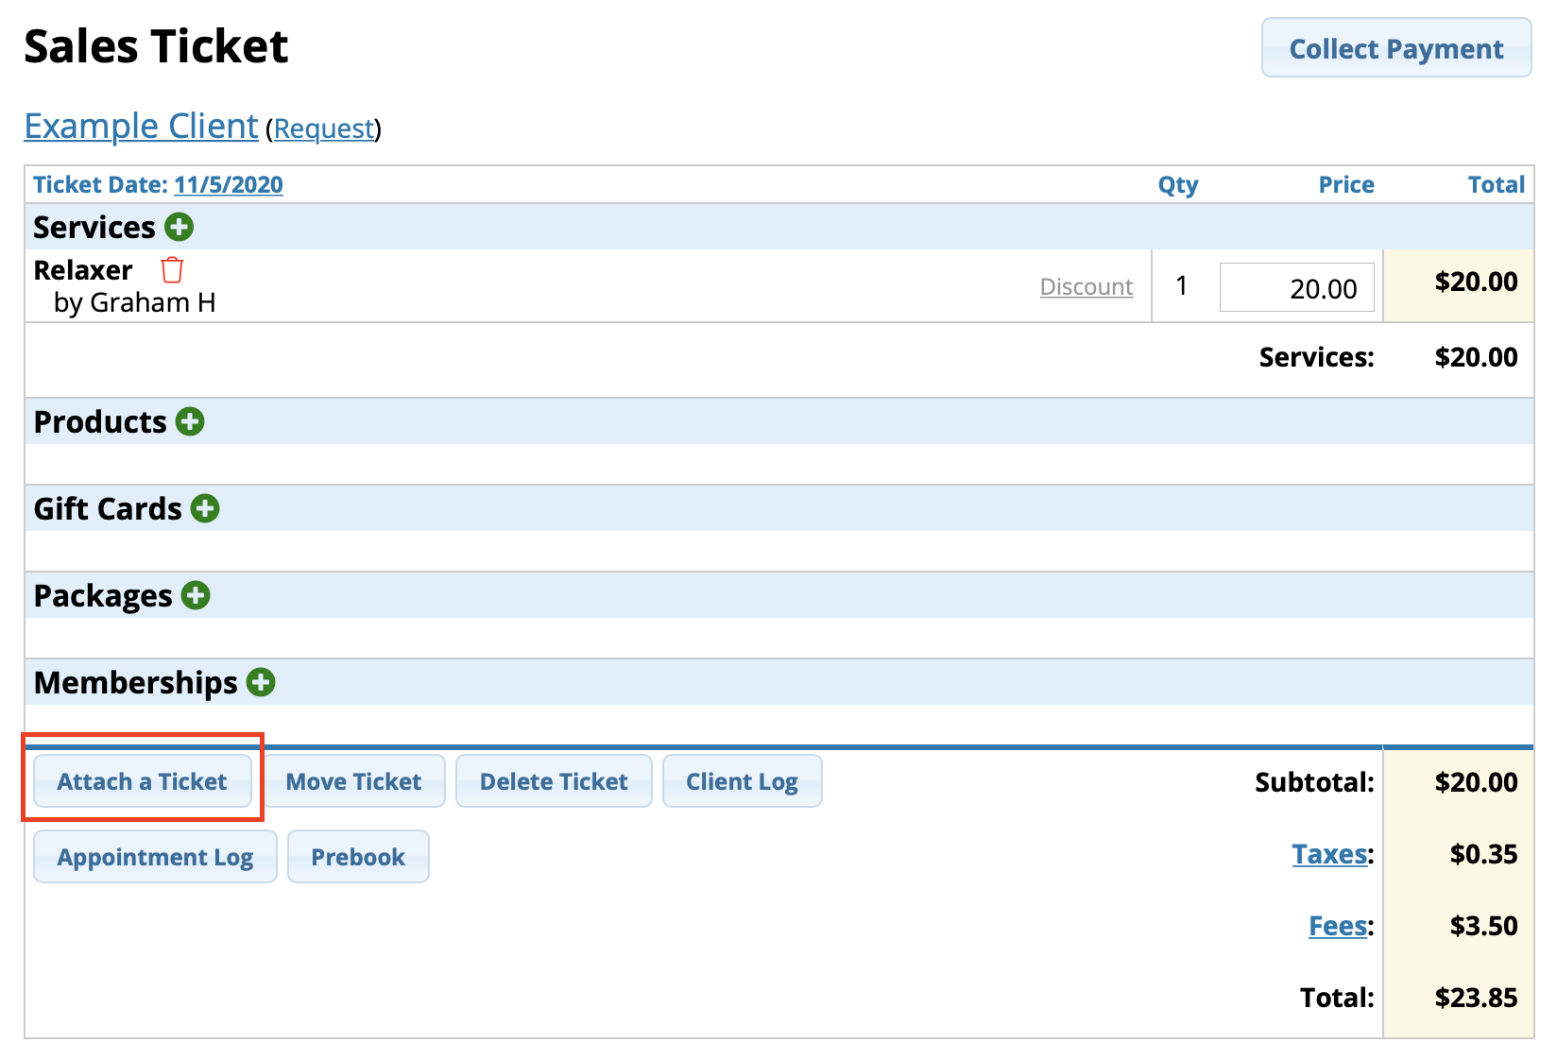Click the Prebook button
This screenshot has width=1557, height=1060.
tap(358, 857)
